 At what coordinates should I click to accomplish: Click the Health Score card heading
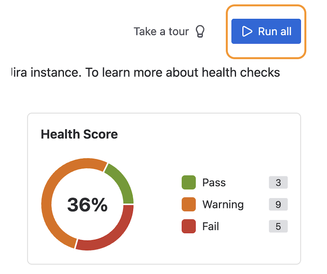79,134
